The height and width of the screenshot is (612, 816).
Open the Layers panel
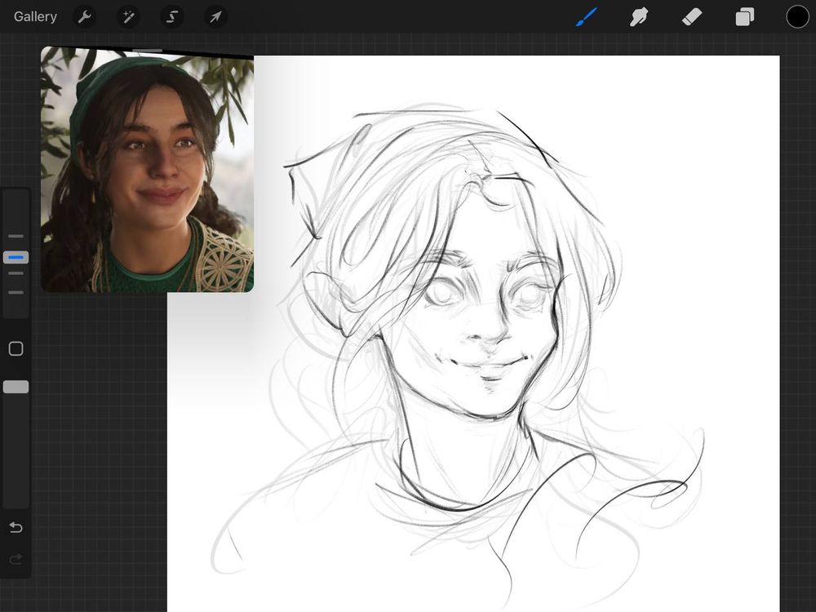pyautogui.click(x=745, y=16)
